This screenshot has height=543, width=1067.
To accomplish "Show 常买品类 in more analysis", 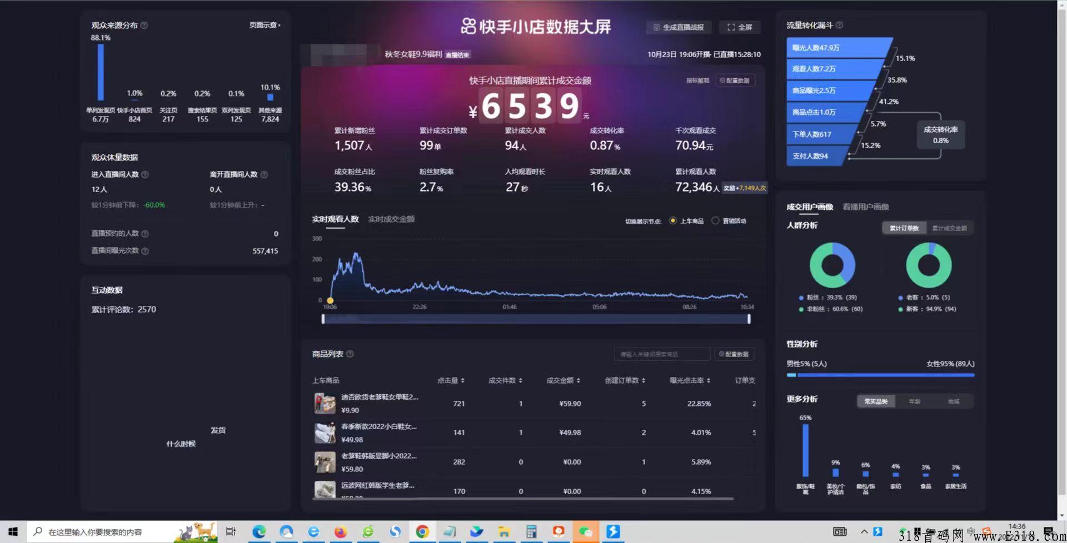I will click(876, 401).
